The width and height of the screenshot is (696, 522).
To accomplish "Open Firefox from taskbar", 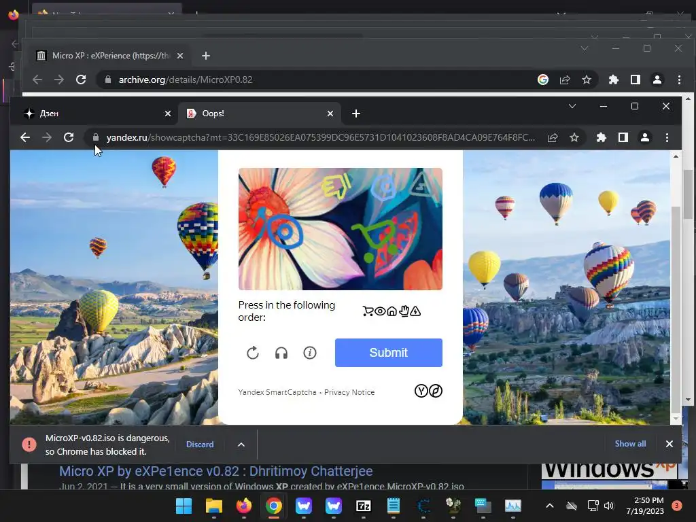I will pyautogui.click(x=244, y=506).
